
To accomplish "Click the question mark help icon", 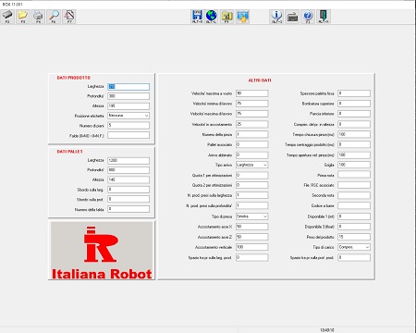I will [308, 17].
